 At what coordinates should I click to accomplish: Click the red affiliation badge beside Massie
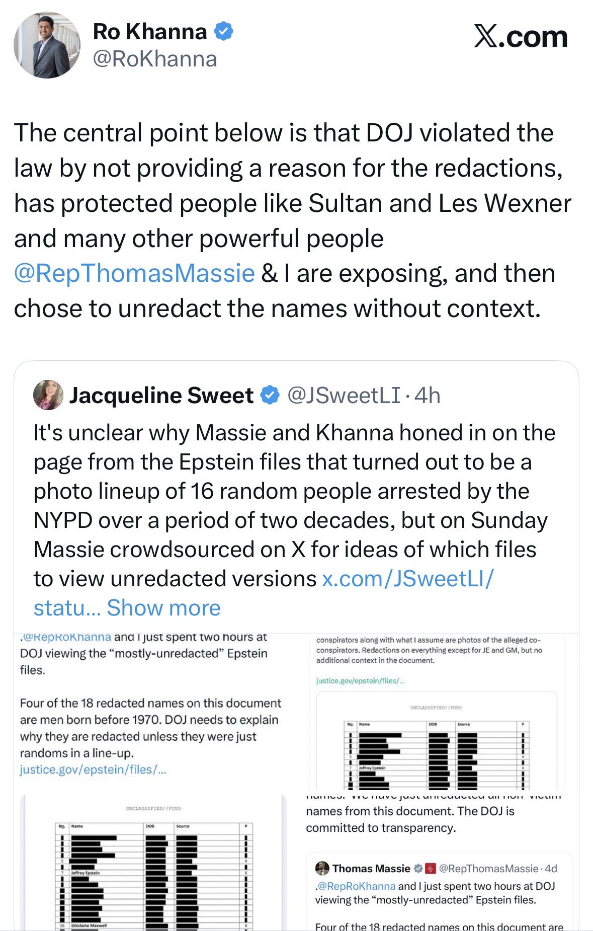click(430, 868)
